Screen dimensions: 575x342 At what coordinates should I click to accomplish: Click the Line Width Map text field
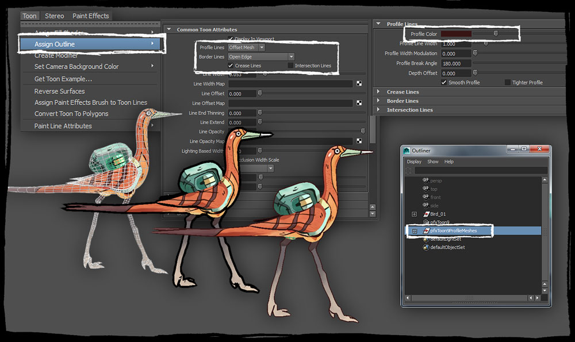point(290,83)
